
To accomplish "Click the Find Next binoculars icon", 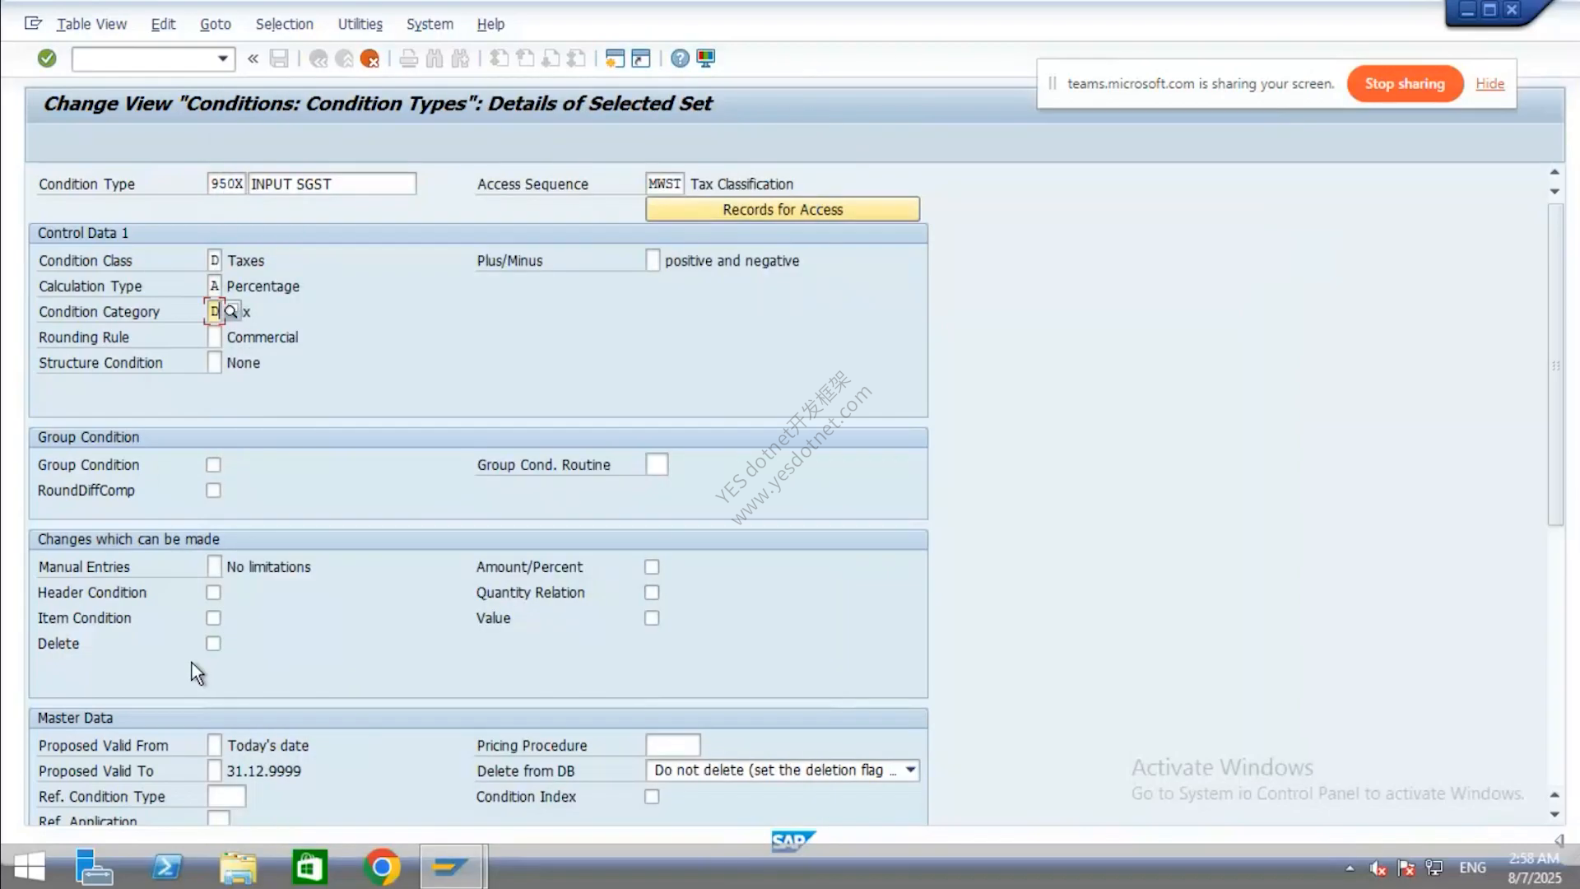I will 460,58.
